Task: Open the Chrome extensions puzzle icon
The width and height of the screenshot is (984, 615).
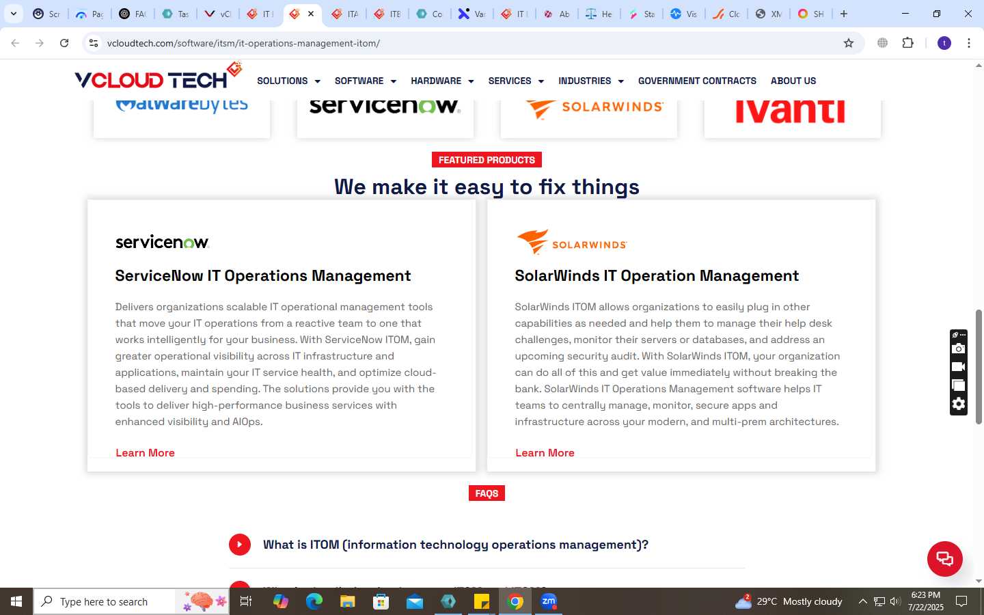Action: point(907,43)
